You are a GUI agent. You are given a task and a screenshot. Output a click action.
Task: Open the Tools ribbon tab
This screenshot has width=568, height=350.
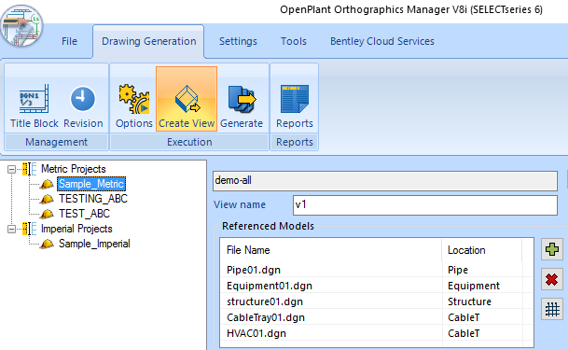click(294, 41)
